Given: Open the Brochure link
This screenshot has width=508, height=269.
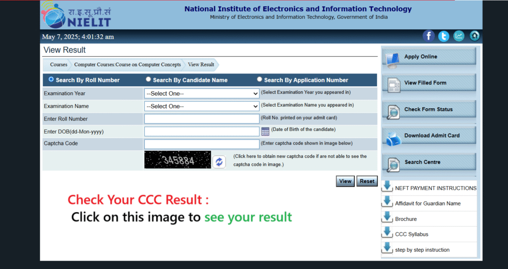Looking at the screenshot, I should click(x=406, y=219).
